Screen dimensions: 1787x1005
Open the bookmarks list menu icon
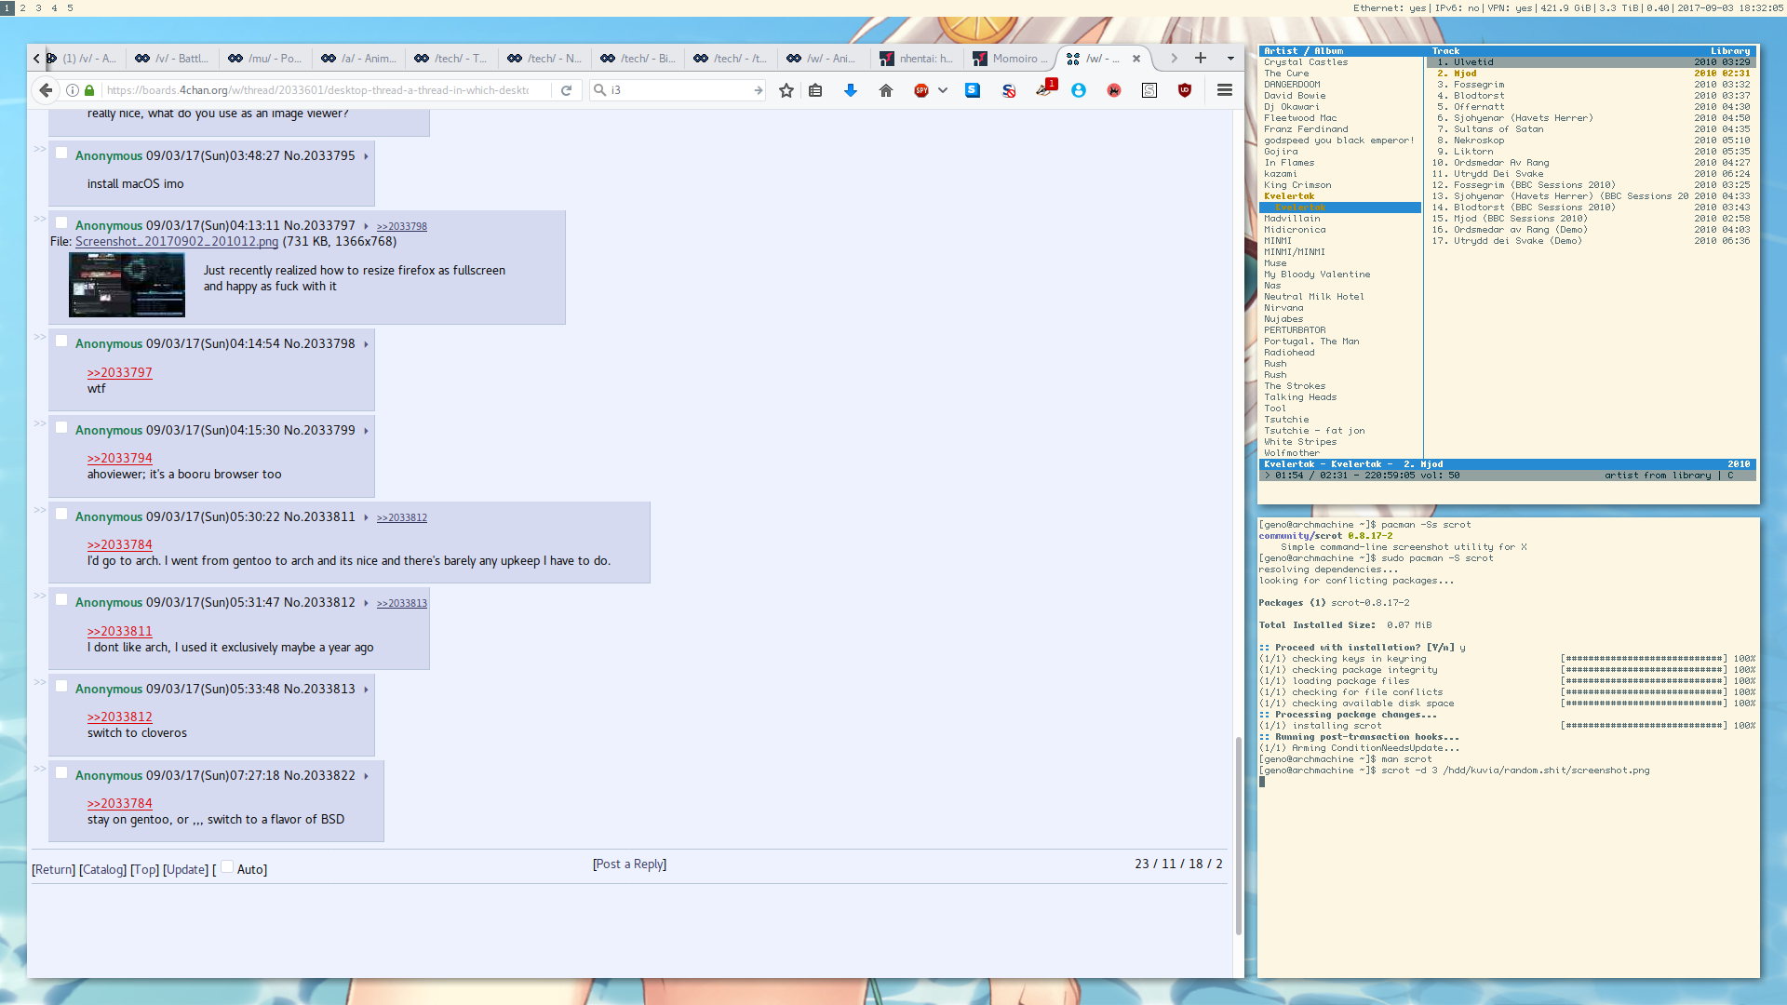click(815, 90)
